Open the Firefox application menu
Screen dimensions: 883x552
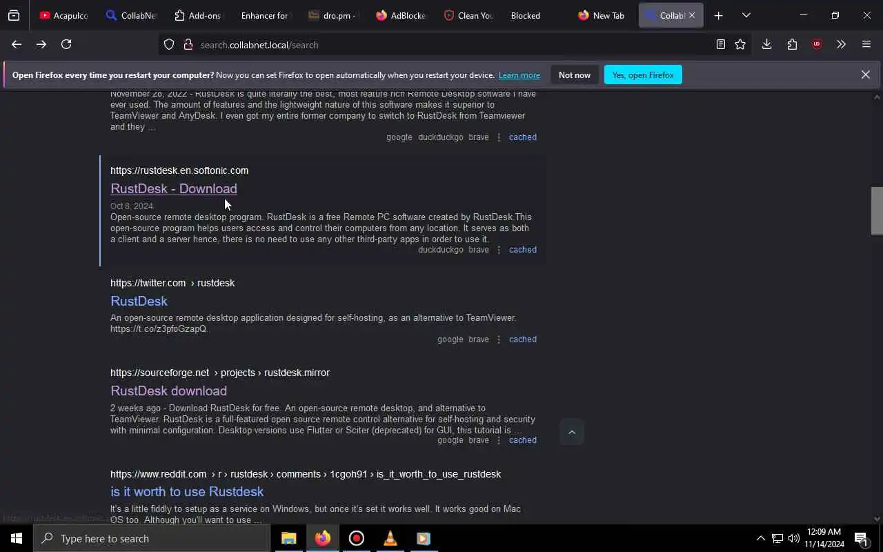coord(866,44)
